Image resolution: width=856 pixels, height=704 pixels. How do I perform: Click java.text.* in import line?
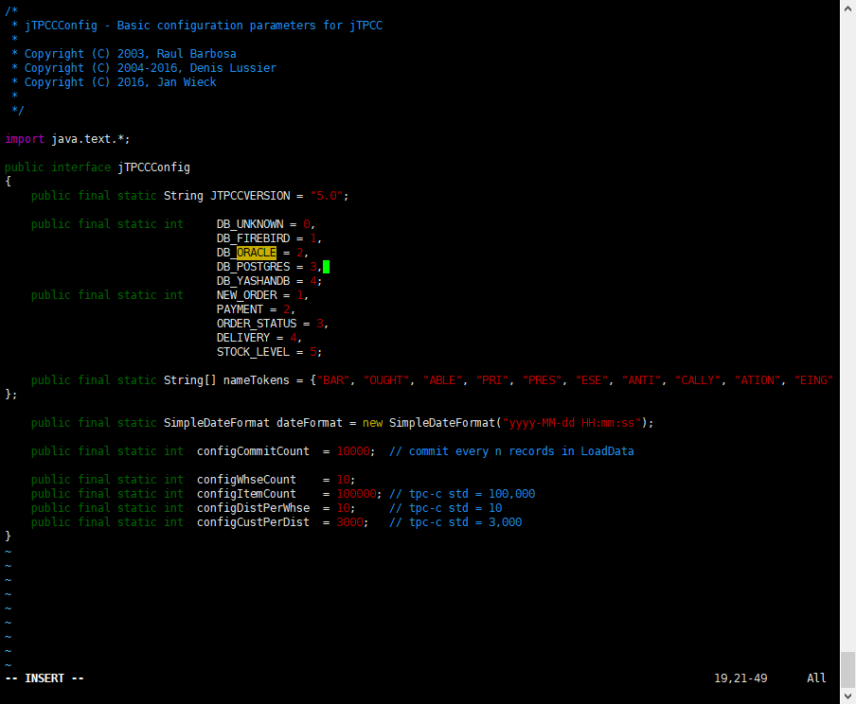tap(87, 139)
